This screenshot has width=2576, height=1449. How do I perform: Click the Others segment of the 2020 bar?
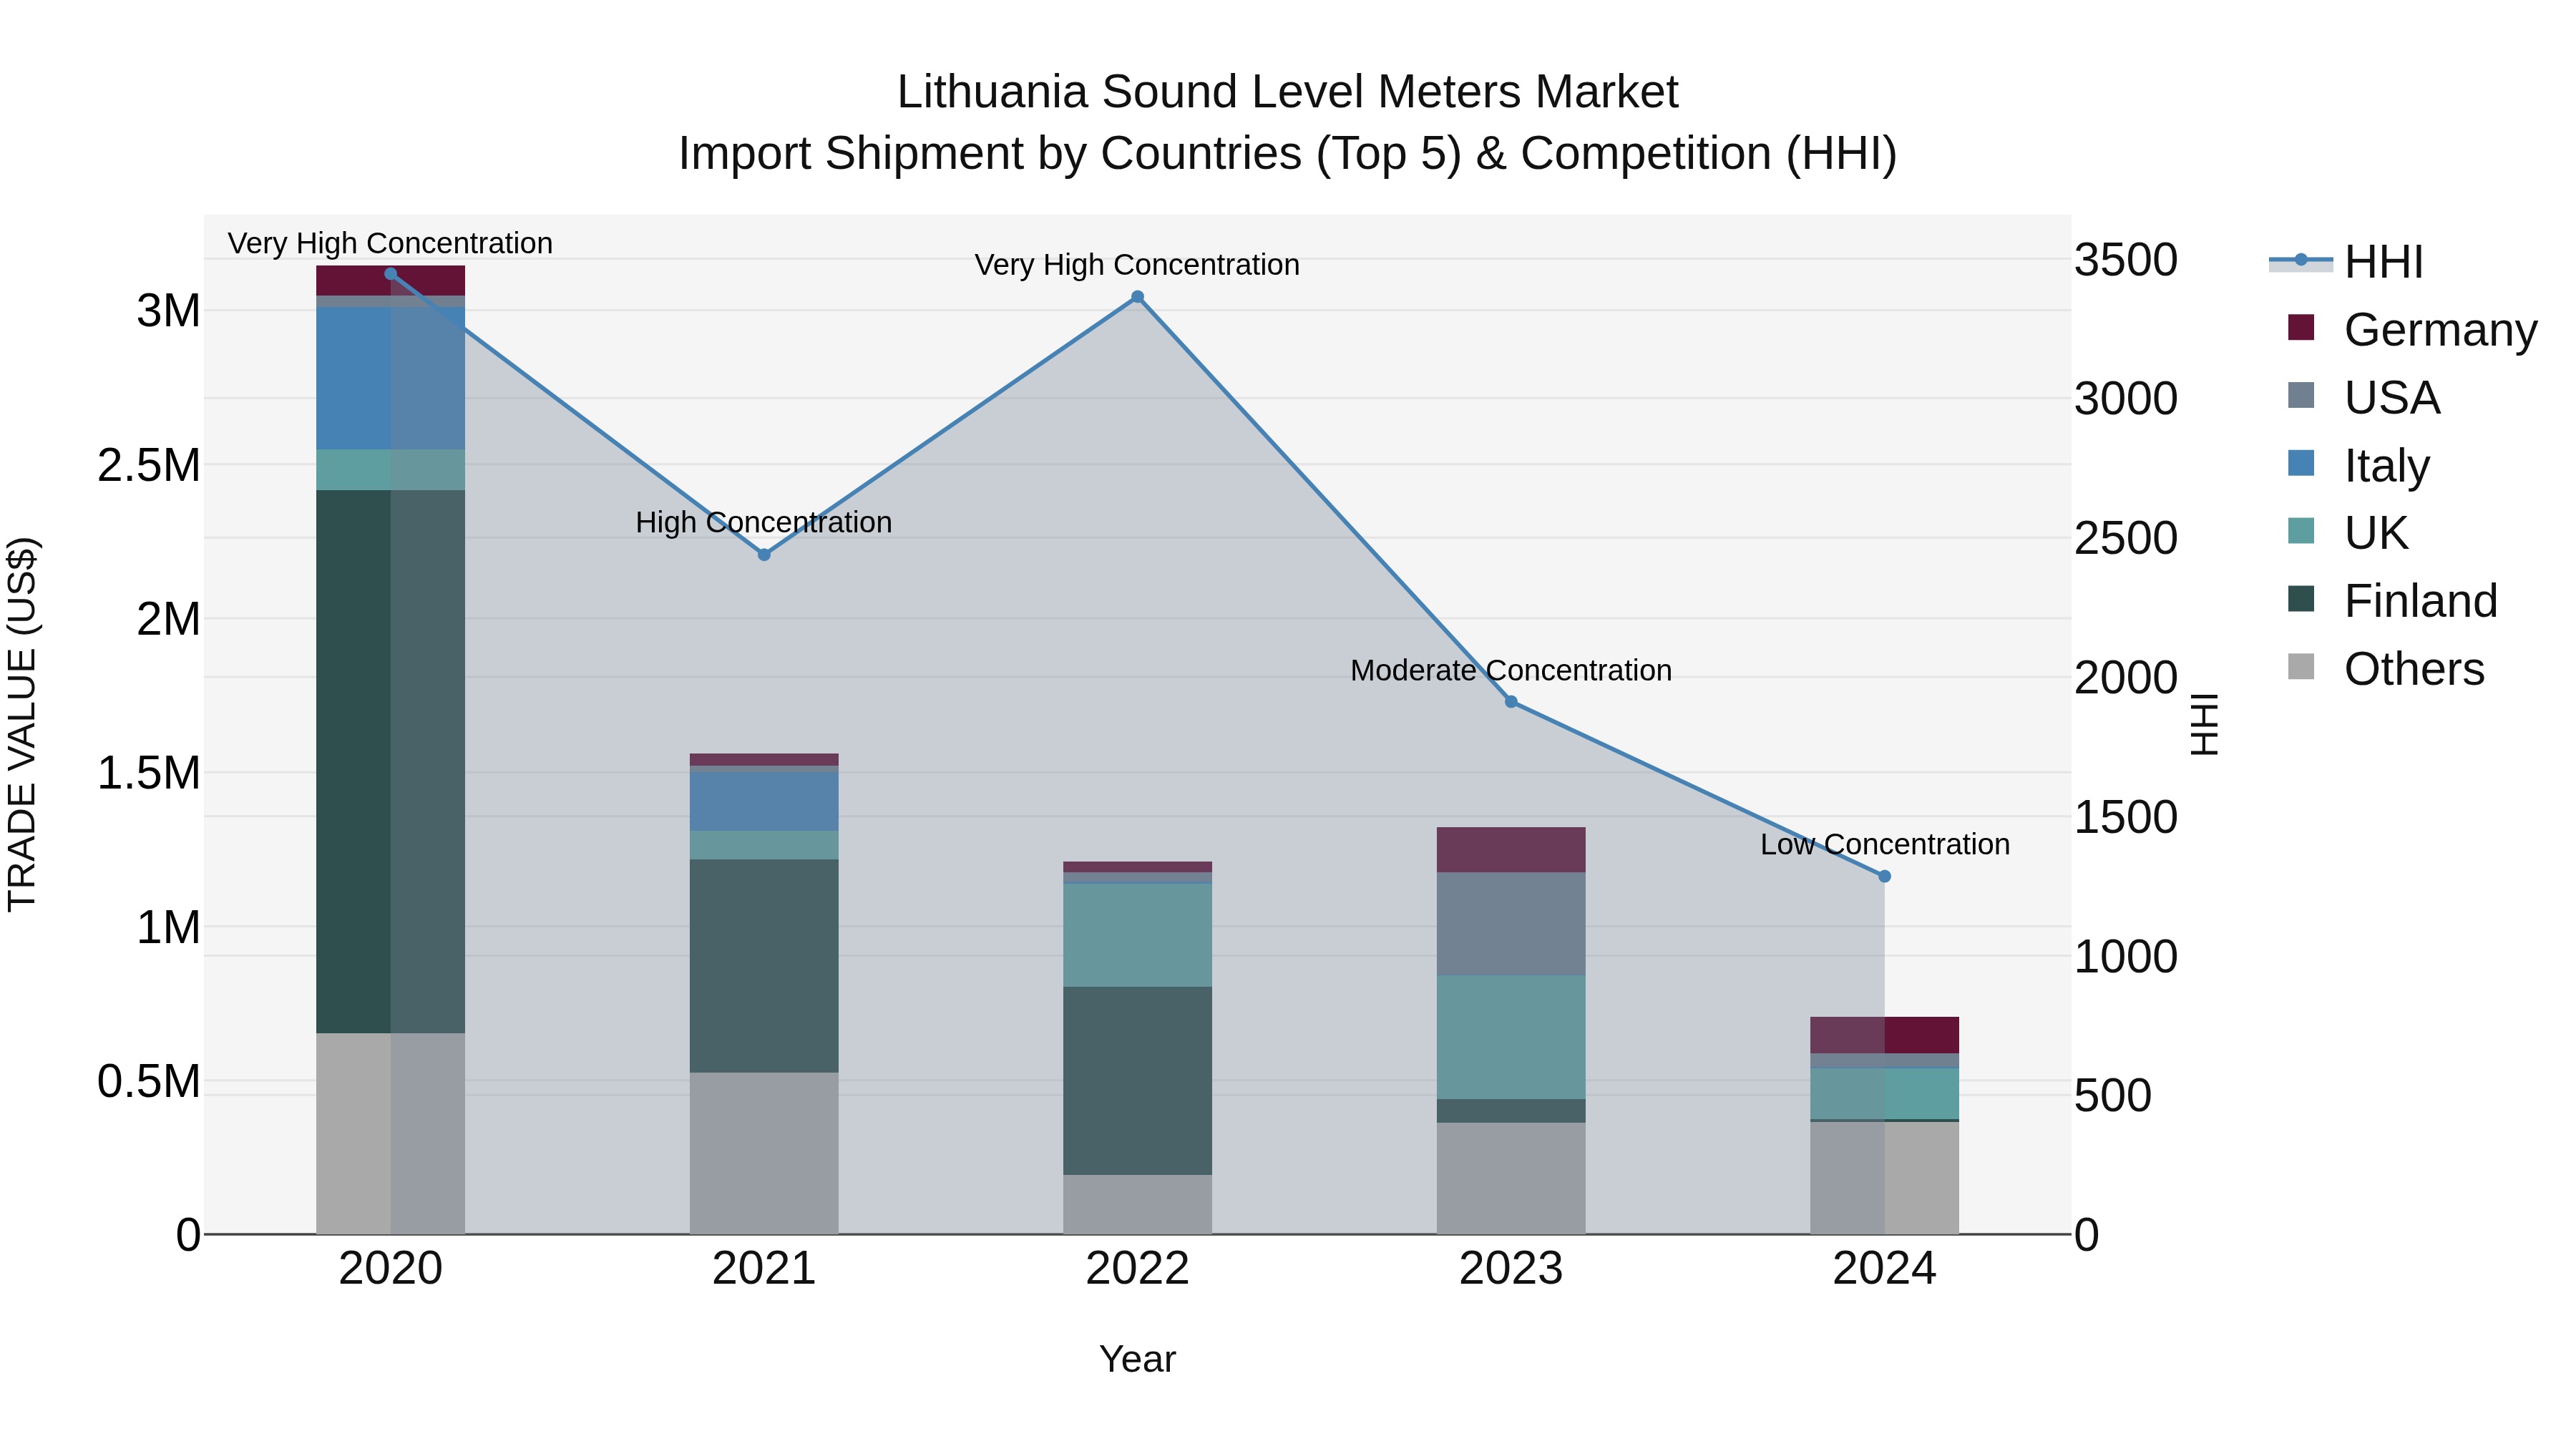391,1134
